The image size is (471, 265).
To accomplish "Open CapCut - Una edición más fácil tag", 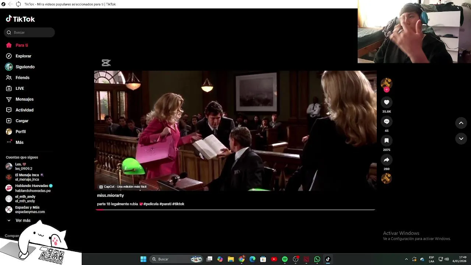I will pos(123,187).
